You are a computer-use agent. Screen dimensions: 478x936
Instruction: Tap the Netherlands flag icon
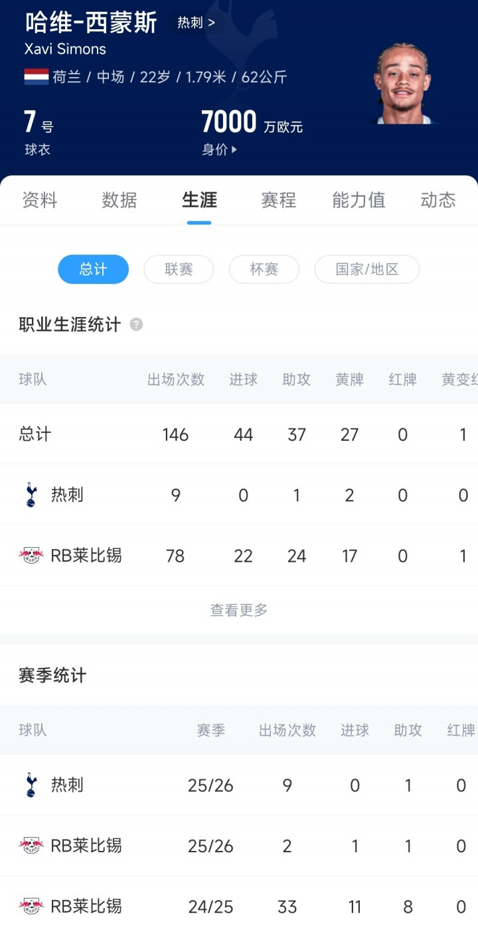click(37, 76)
